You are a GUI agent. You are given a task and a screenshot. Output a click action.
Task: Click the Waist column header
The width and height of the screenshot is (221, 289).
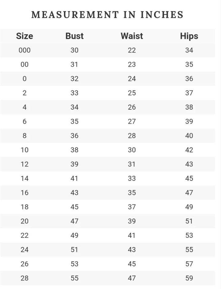tap(132, 36)
